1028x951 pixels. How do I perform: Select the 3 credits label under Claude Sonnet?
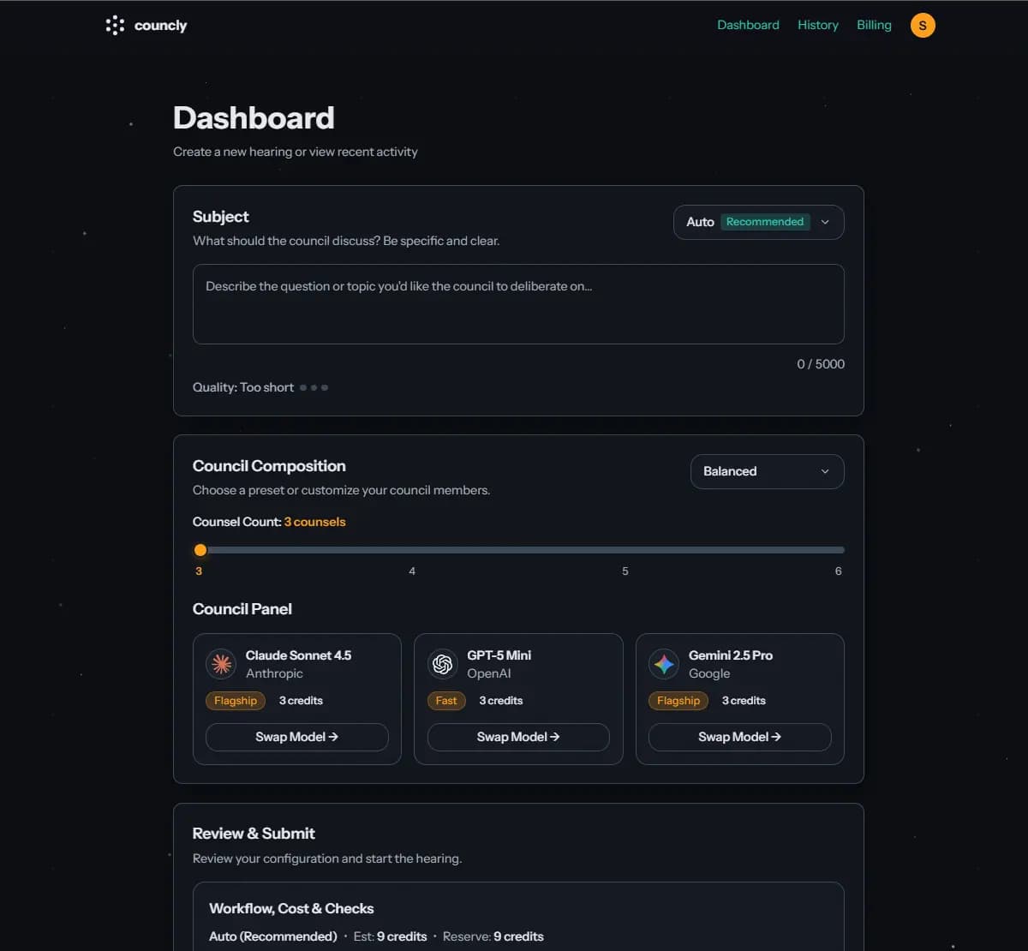301,701
